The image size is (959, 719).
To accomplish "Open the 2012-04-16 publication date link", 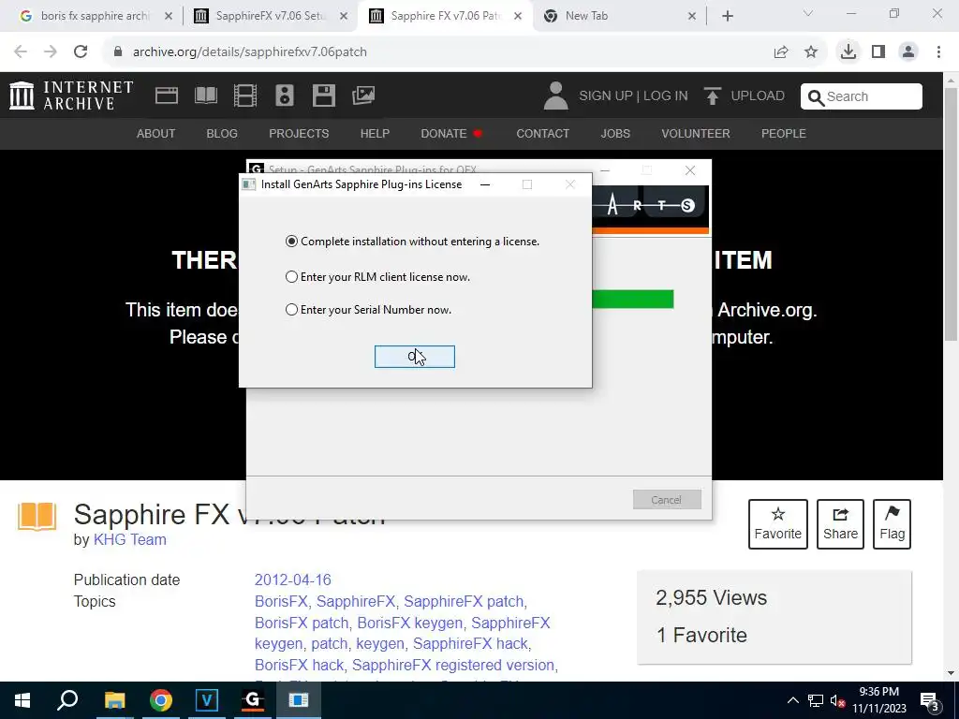I will (x=293, y=580).
